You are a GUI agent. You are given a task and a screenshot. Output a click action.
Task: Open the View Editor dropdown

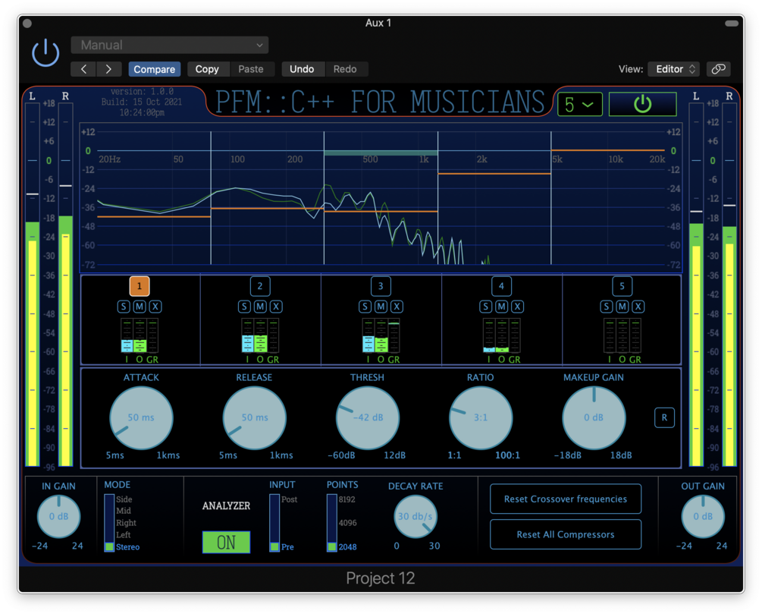tap(675, 69)
